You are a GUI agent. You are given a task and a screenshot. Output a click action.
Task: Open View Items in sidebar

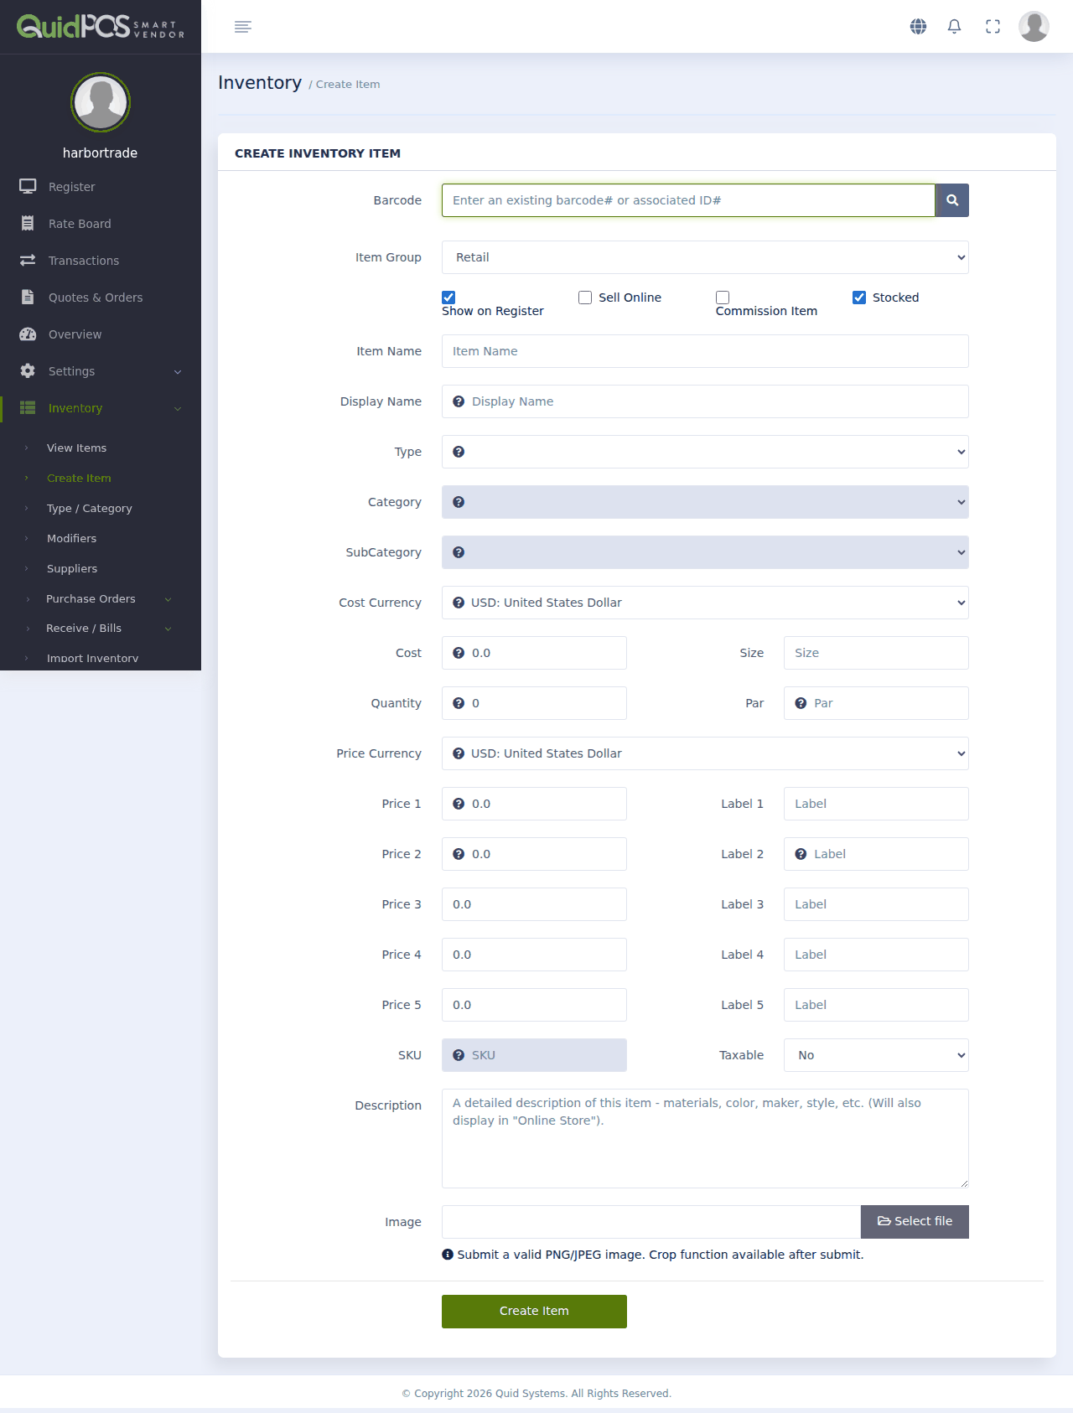pos(76,448)
